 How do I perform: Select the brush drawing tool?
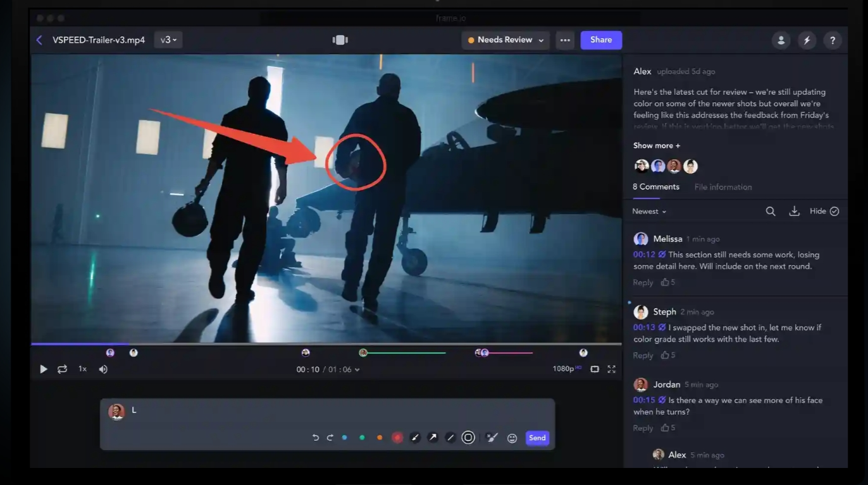click(x=415, y=438)
